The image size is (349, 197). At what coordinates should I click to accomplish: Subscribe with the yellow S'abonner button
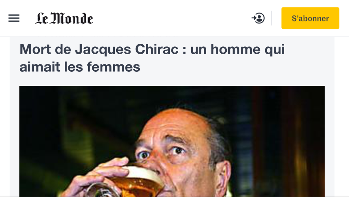click(x=310, y=18)
